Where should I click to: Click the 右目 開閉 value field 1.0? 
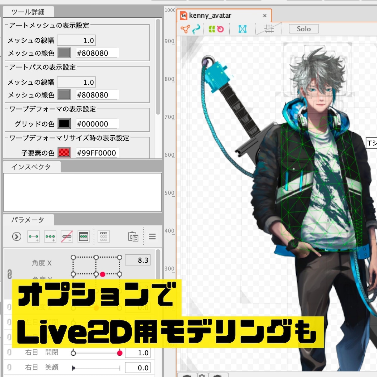click(x=138, y=353)
